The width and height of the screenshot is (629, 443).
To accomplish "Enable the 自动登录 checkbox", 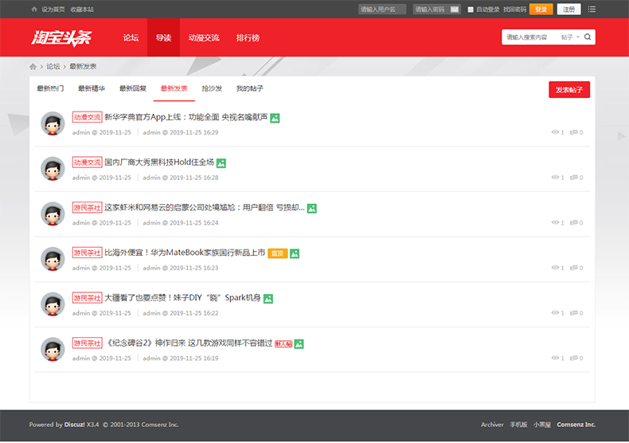I will (471, 10).
